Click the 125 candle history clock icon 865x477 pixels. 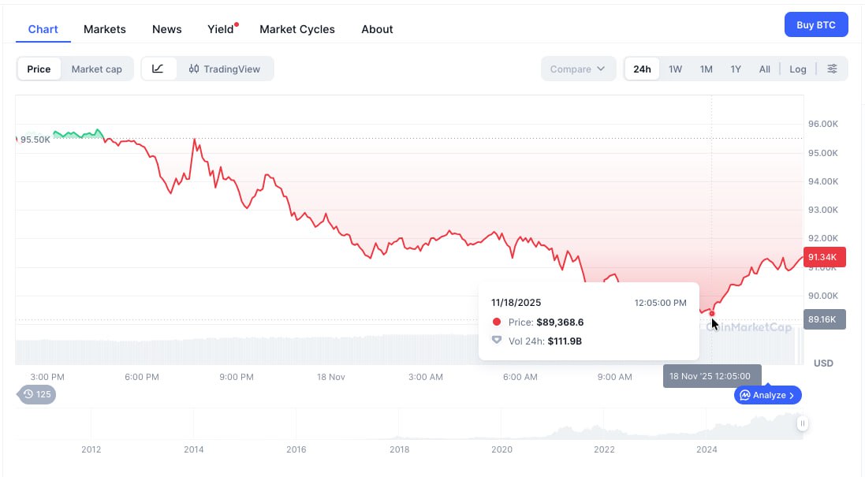[x=27, y=394]
